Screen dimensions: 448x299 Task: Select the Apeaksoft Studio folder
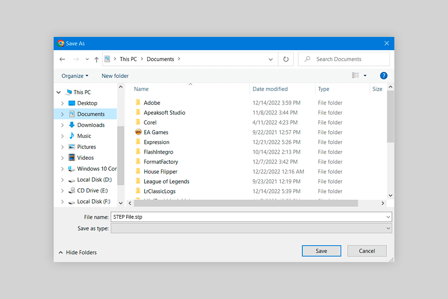tap(164, 113)
